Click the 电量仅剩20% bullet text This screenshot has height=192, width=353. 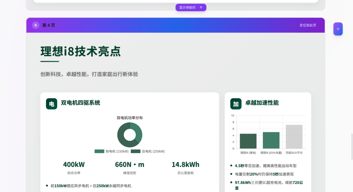click(264, 174)
